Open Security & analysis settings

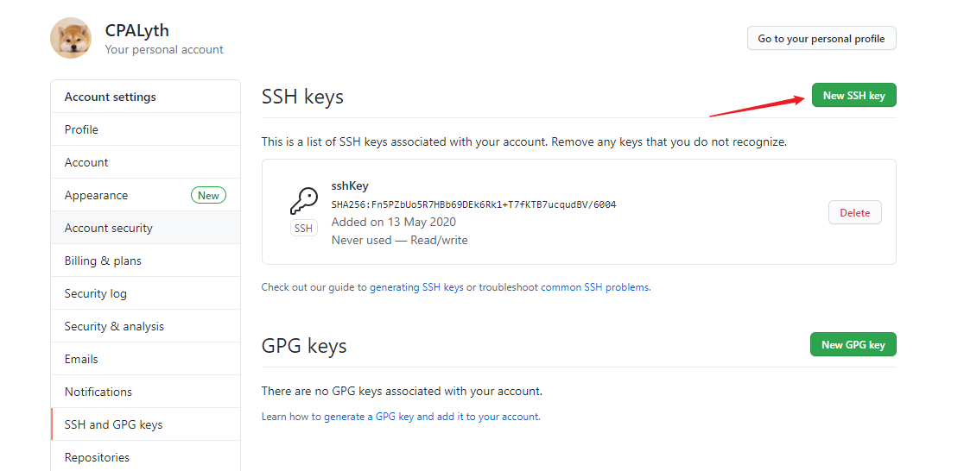[114, 326]
